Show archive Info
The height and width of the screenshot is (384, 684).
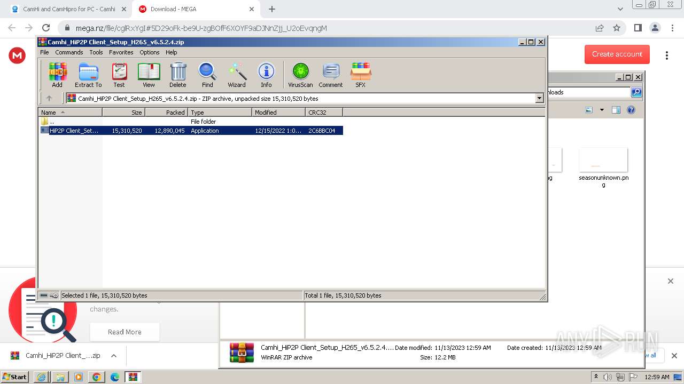(x=266, y=75)
